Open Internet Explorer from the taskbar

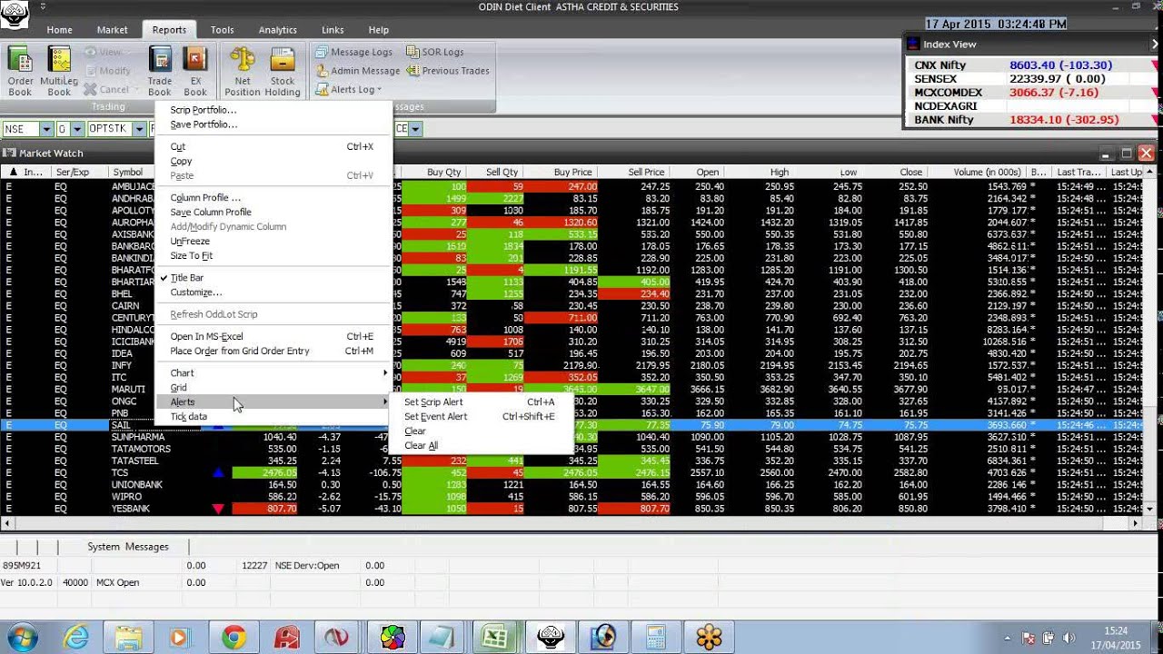76,637
